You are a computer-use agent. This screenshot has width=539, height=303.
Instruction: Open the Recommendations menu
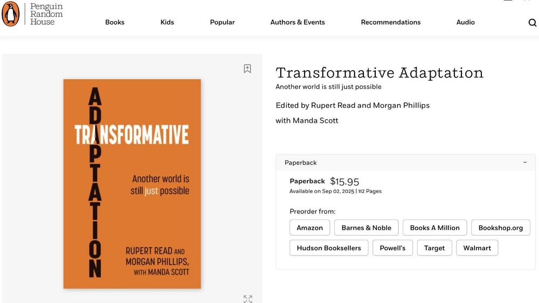pos(391,22)
